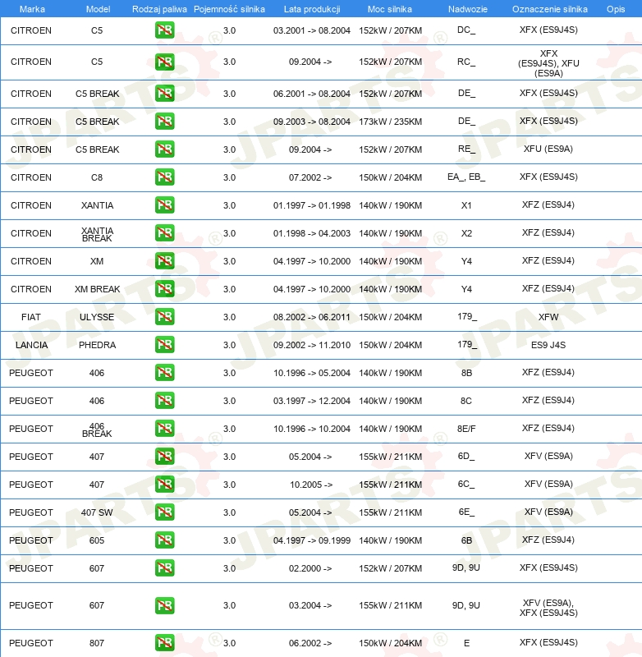Select the 'XM BREAK' model cell
The height and width of the screenshot is (657, 642).
[x=97, y=289]
